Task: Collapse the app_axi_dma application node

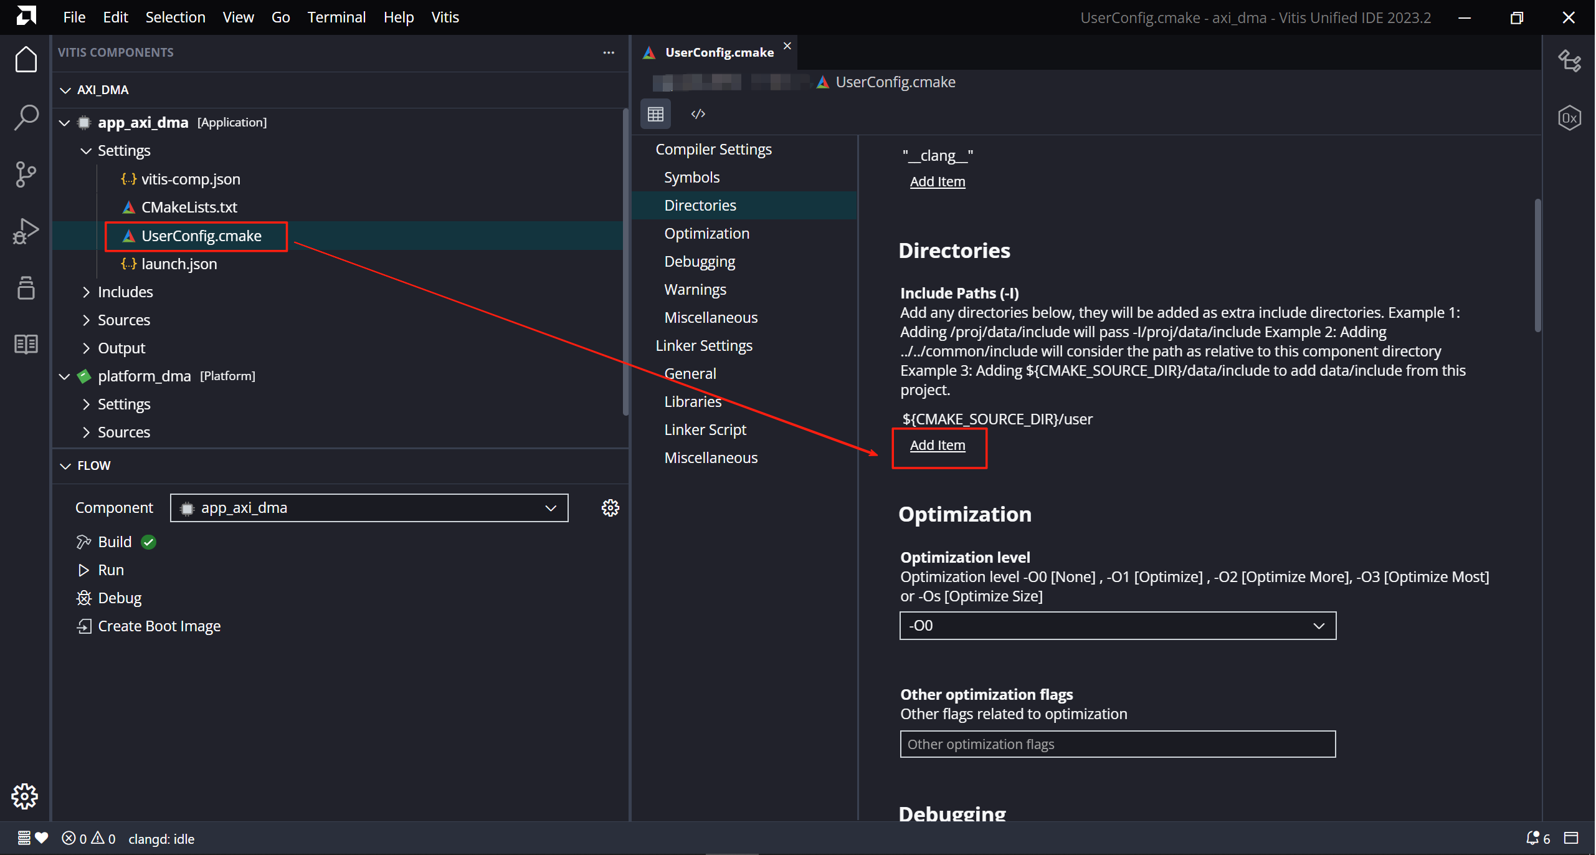Action: pyautogui.click(x=65, y=123)
